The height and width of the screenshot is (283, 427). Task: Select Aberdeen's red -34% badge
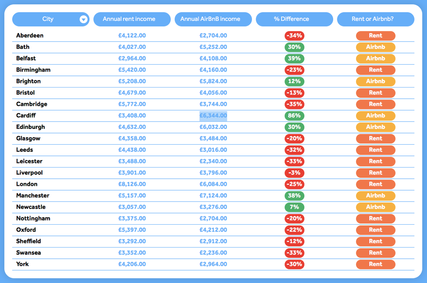(294, 35)
